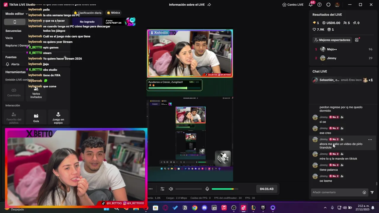This screenshot has height=213, width=379.
Task: Click the 04:31:43 live timer
Action: pos(267,189)
